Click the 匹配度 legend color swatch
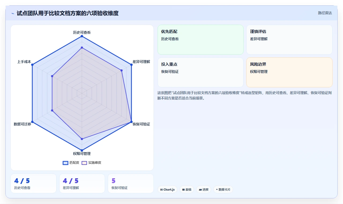 pos(65,163)
